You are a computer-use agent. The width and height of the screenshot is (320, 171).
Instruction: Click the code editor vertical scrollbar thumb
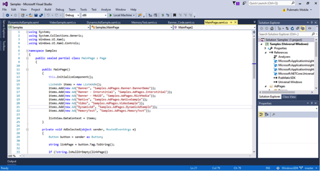pyautogui.click(x=254, y=58)
